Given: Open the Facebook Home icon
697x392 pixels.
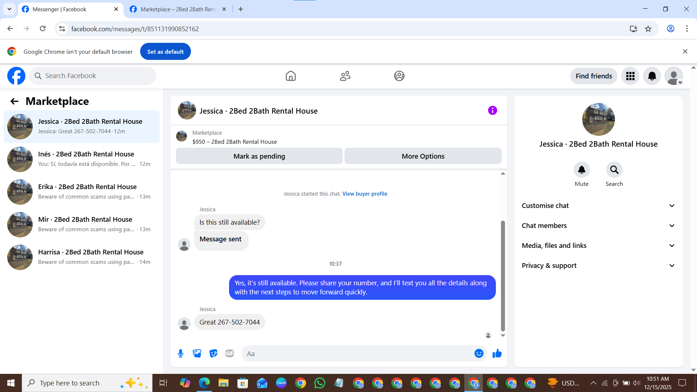Looking at the screenshot, I should coord(291,76).
